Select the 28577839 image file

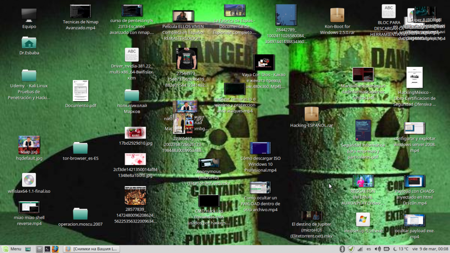tap(135, 195)
